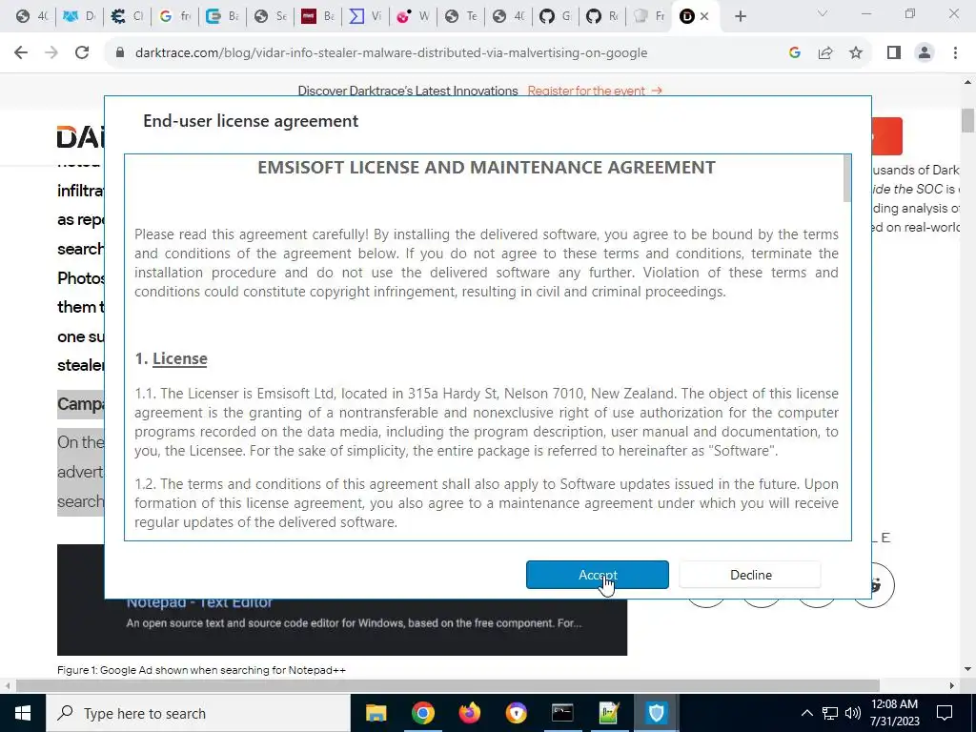Switch to the 'Fr' tab

650,16
